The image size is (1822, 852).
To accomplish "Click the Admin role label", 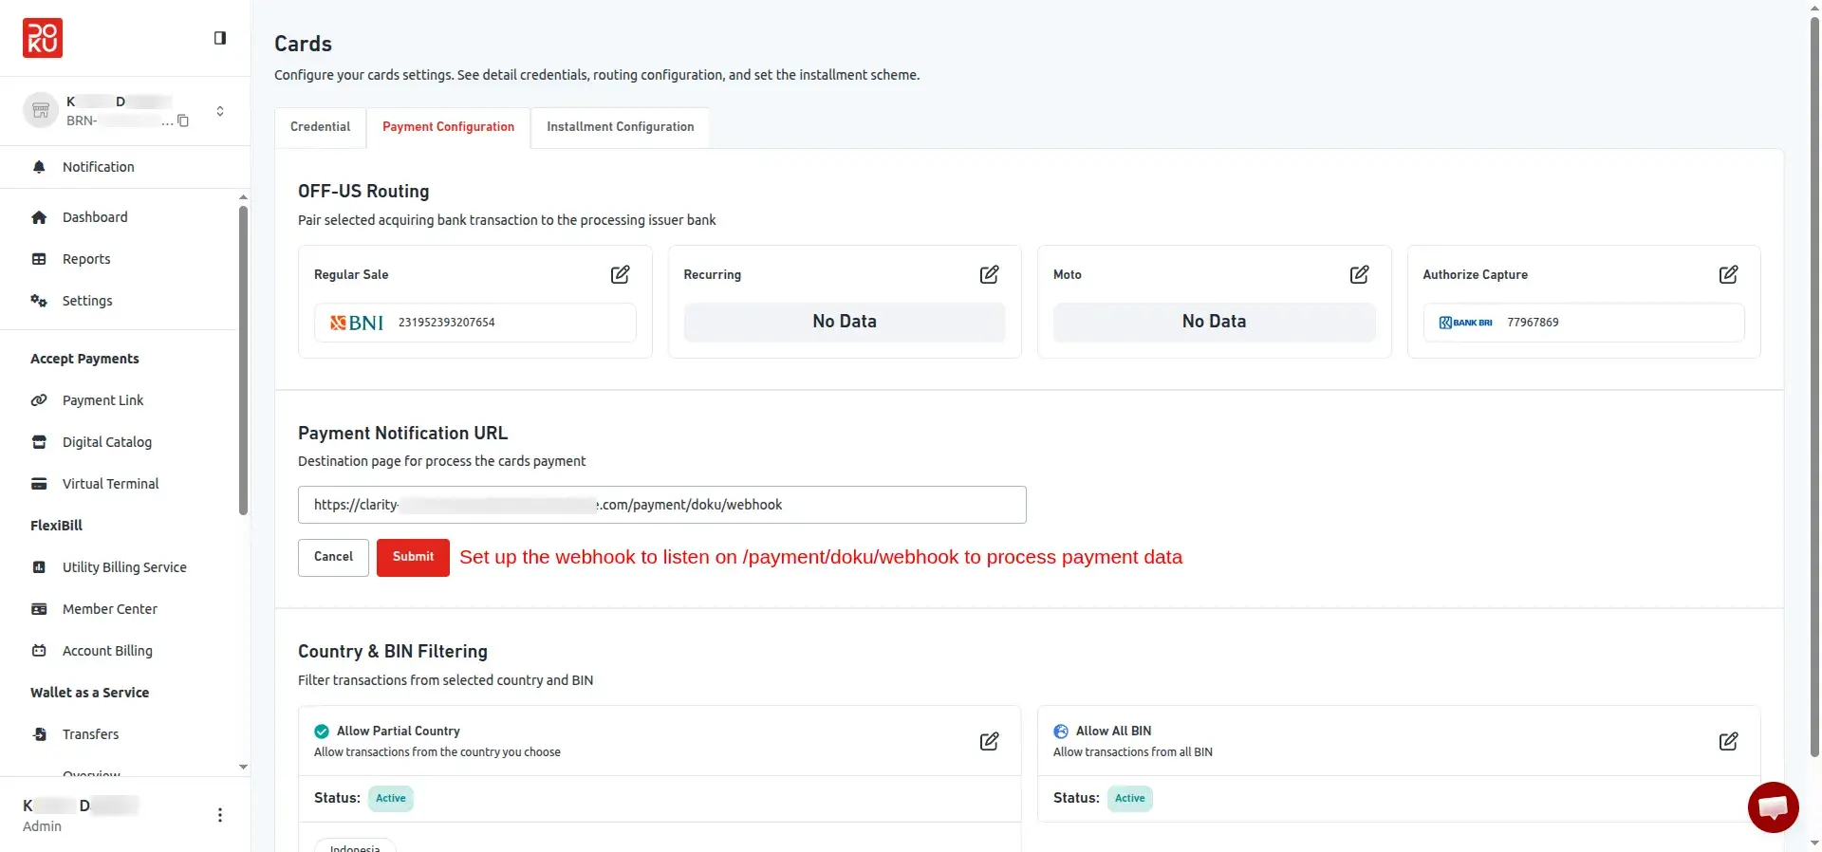I will 42,826.
